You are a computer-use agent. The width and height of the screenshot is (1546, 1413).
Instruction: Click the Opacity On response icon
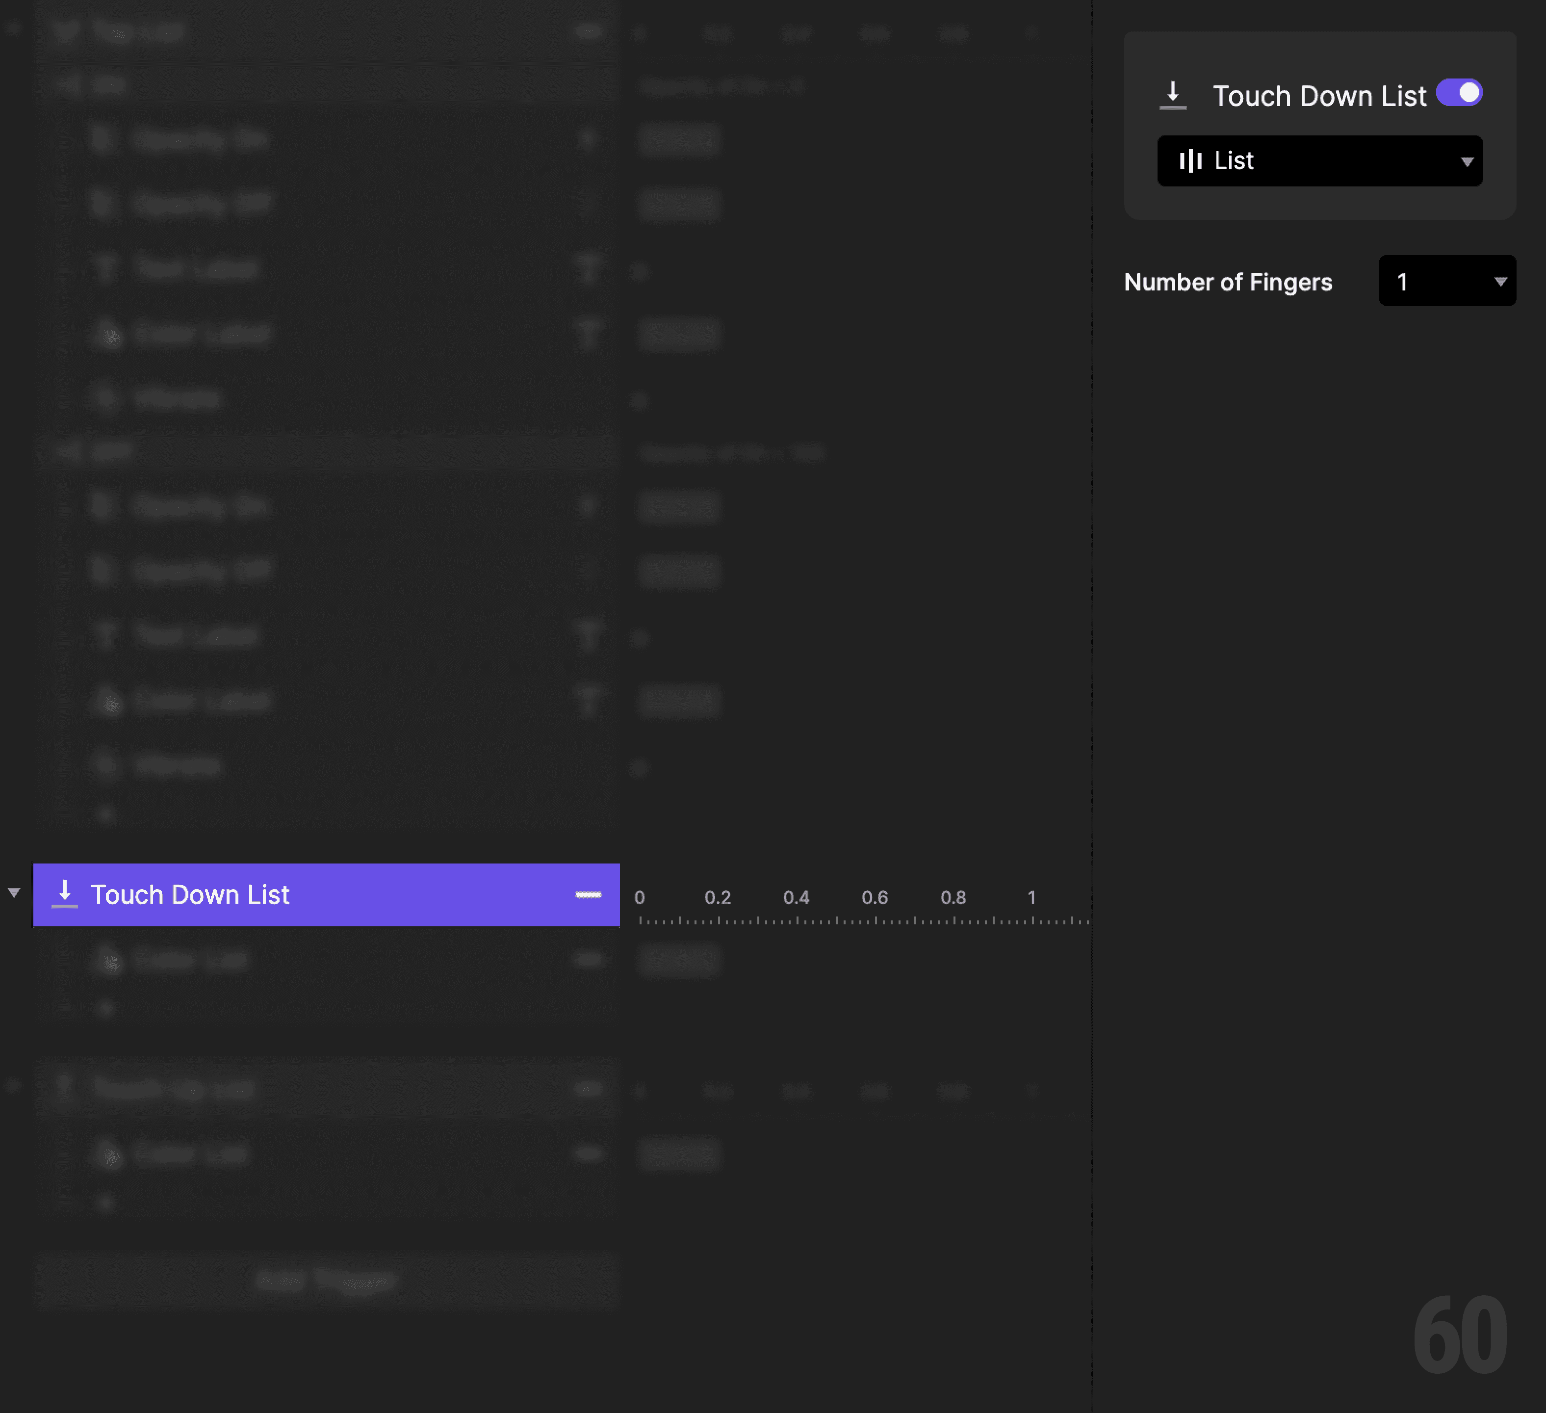(105, 139)
